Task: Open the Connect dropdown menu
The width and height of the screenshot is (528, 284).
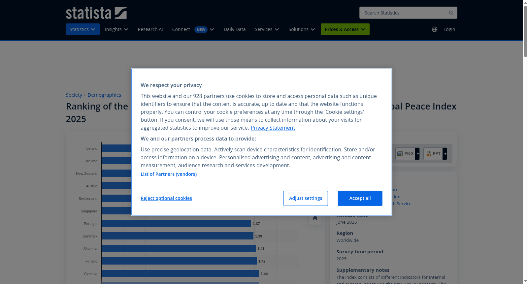Action: pos(193,29)
